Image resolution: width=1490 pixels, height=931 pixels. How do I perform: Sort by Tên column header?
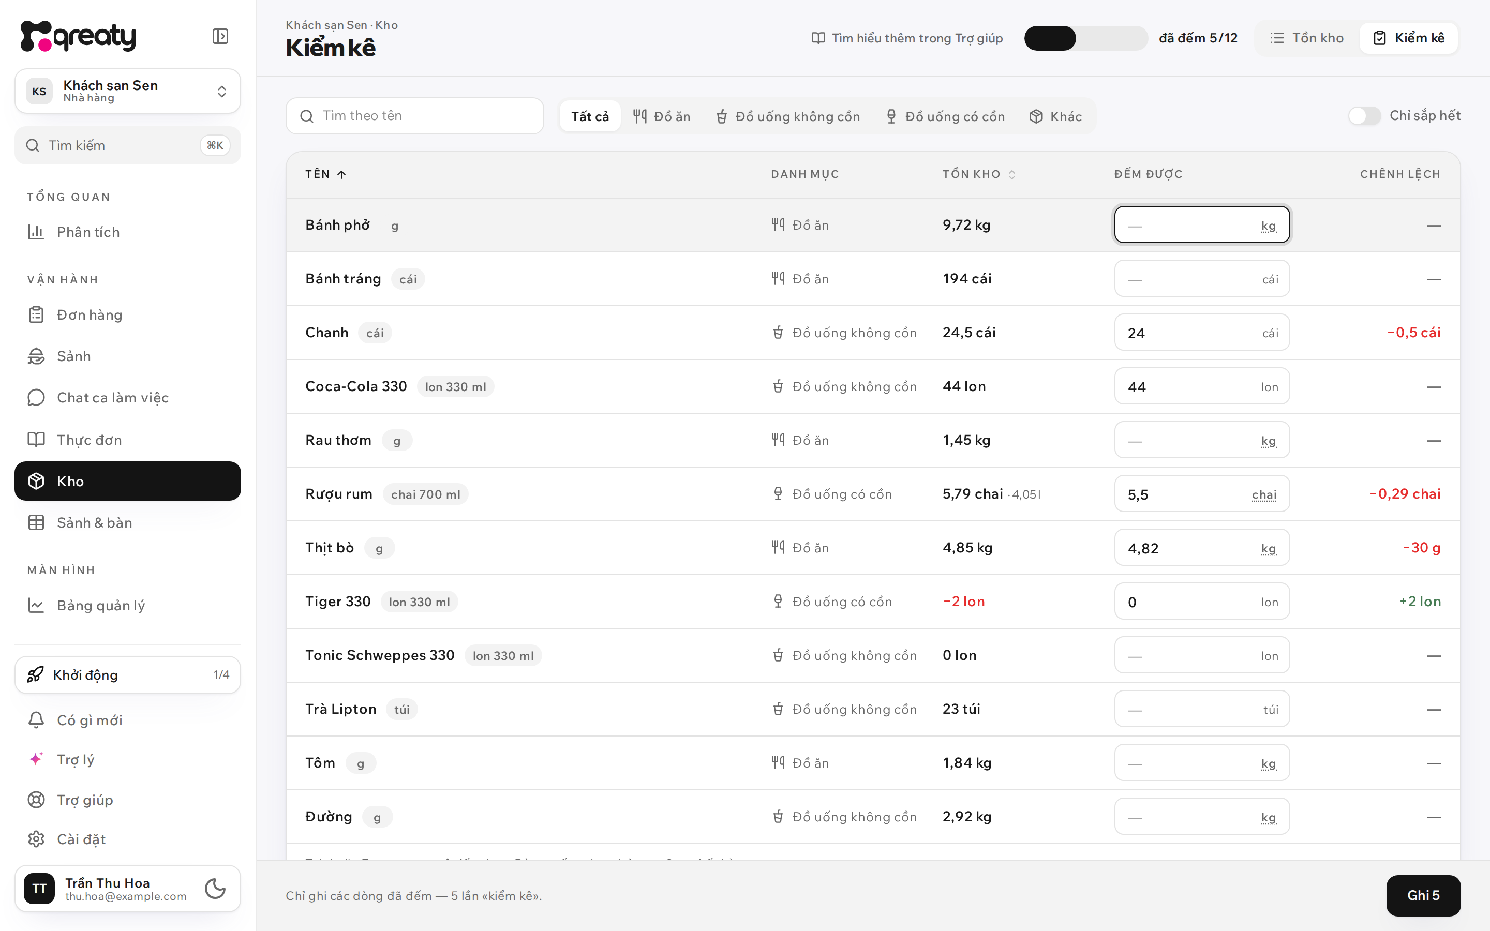point(326,174)
